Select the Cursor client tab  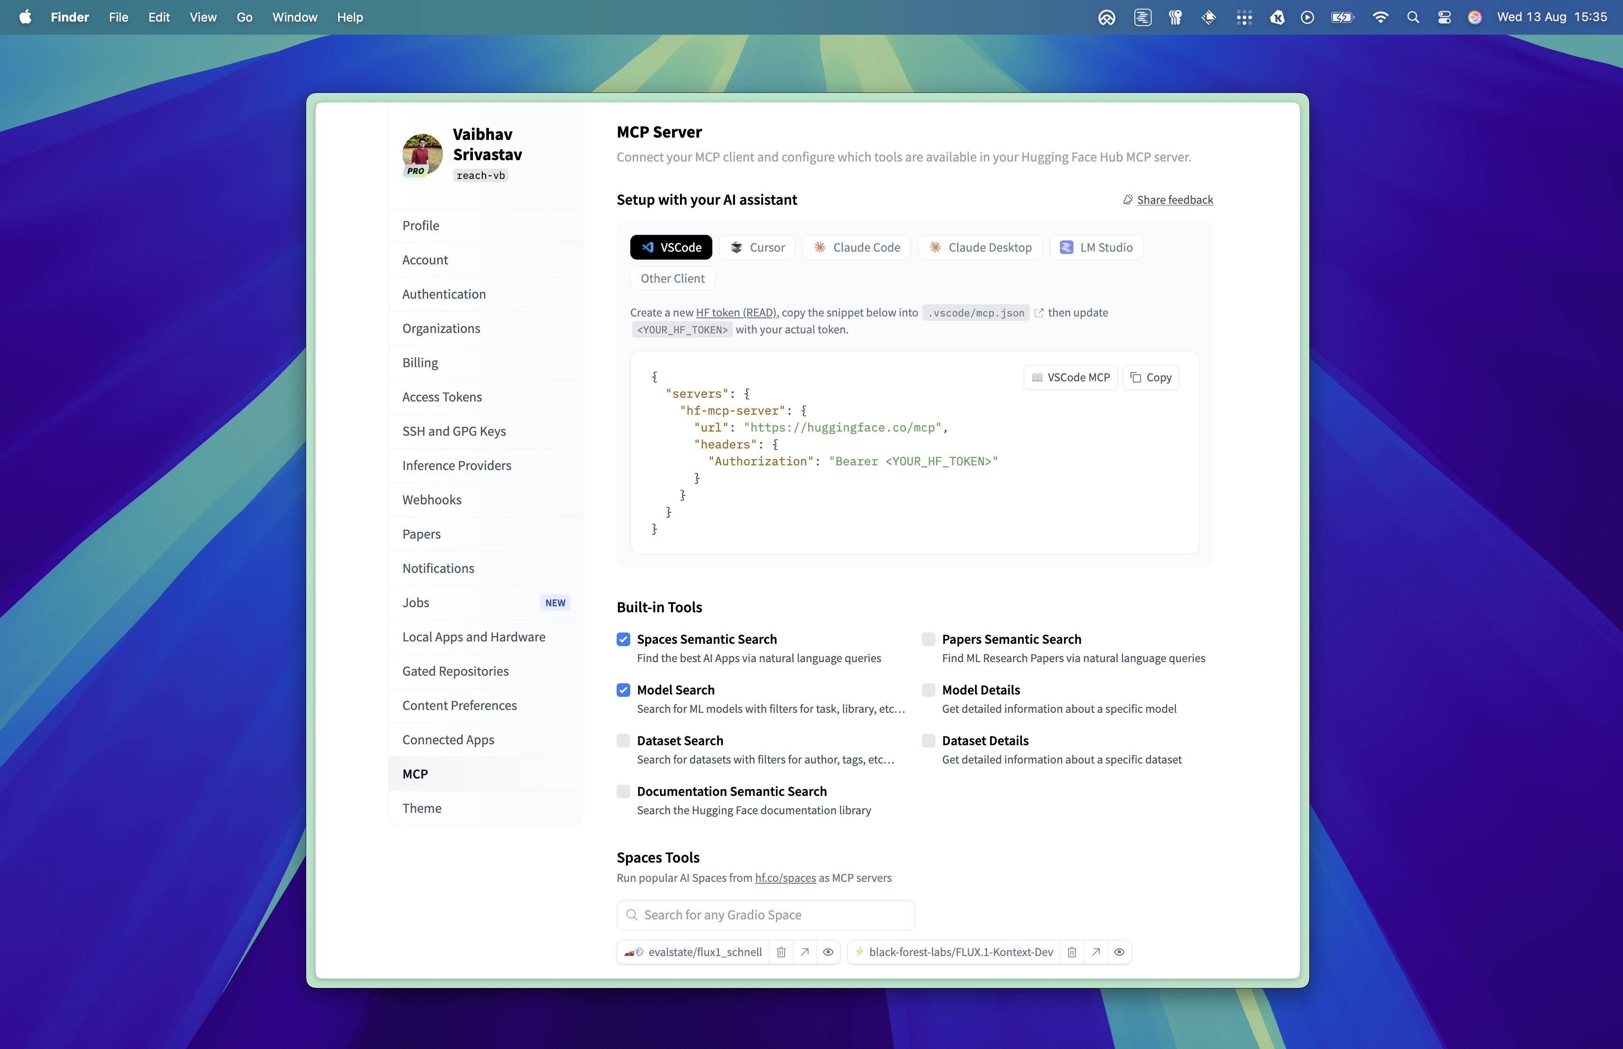point(757,247)
